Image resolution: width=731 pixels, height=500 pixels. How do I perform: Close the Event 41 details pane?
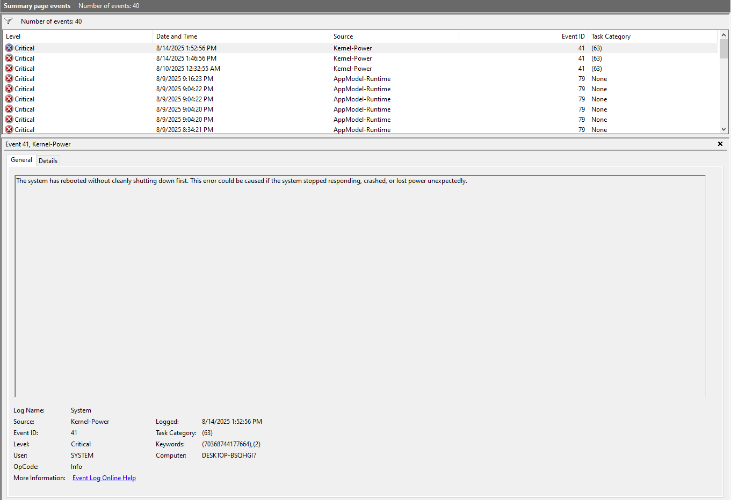click(720, 144)
